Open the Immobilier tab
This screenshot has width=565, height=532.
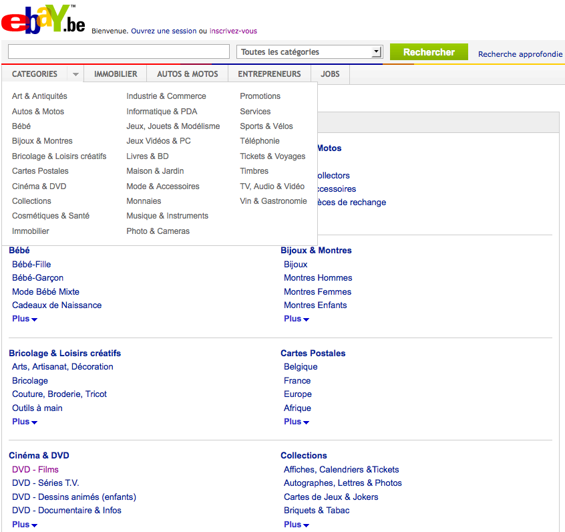click(x=116, y=74)
